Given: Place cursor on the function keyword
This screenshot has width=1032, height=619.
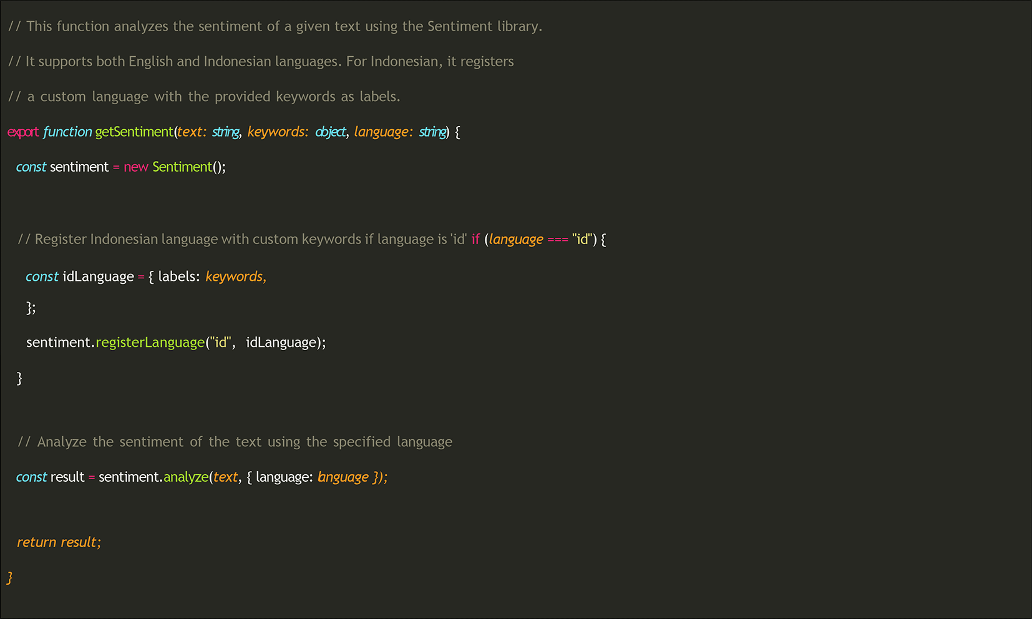Looking at the screenshot, I should click(67, 132).
